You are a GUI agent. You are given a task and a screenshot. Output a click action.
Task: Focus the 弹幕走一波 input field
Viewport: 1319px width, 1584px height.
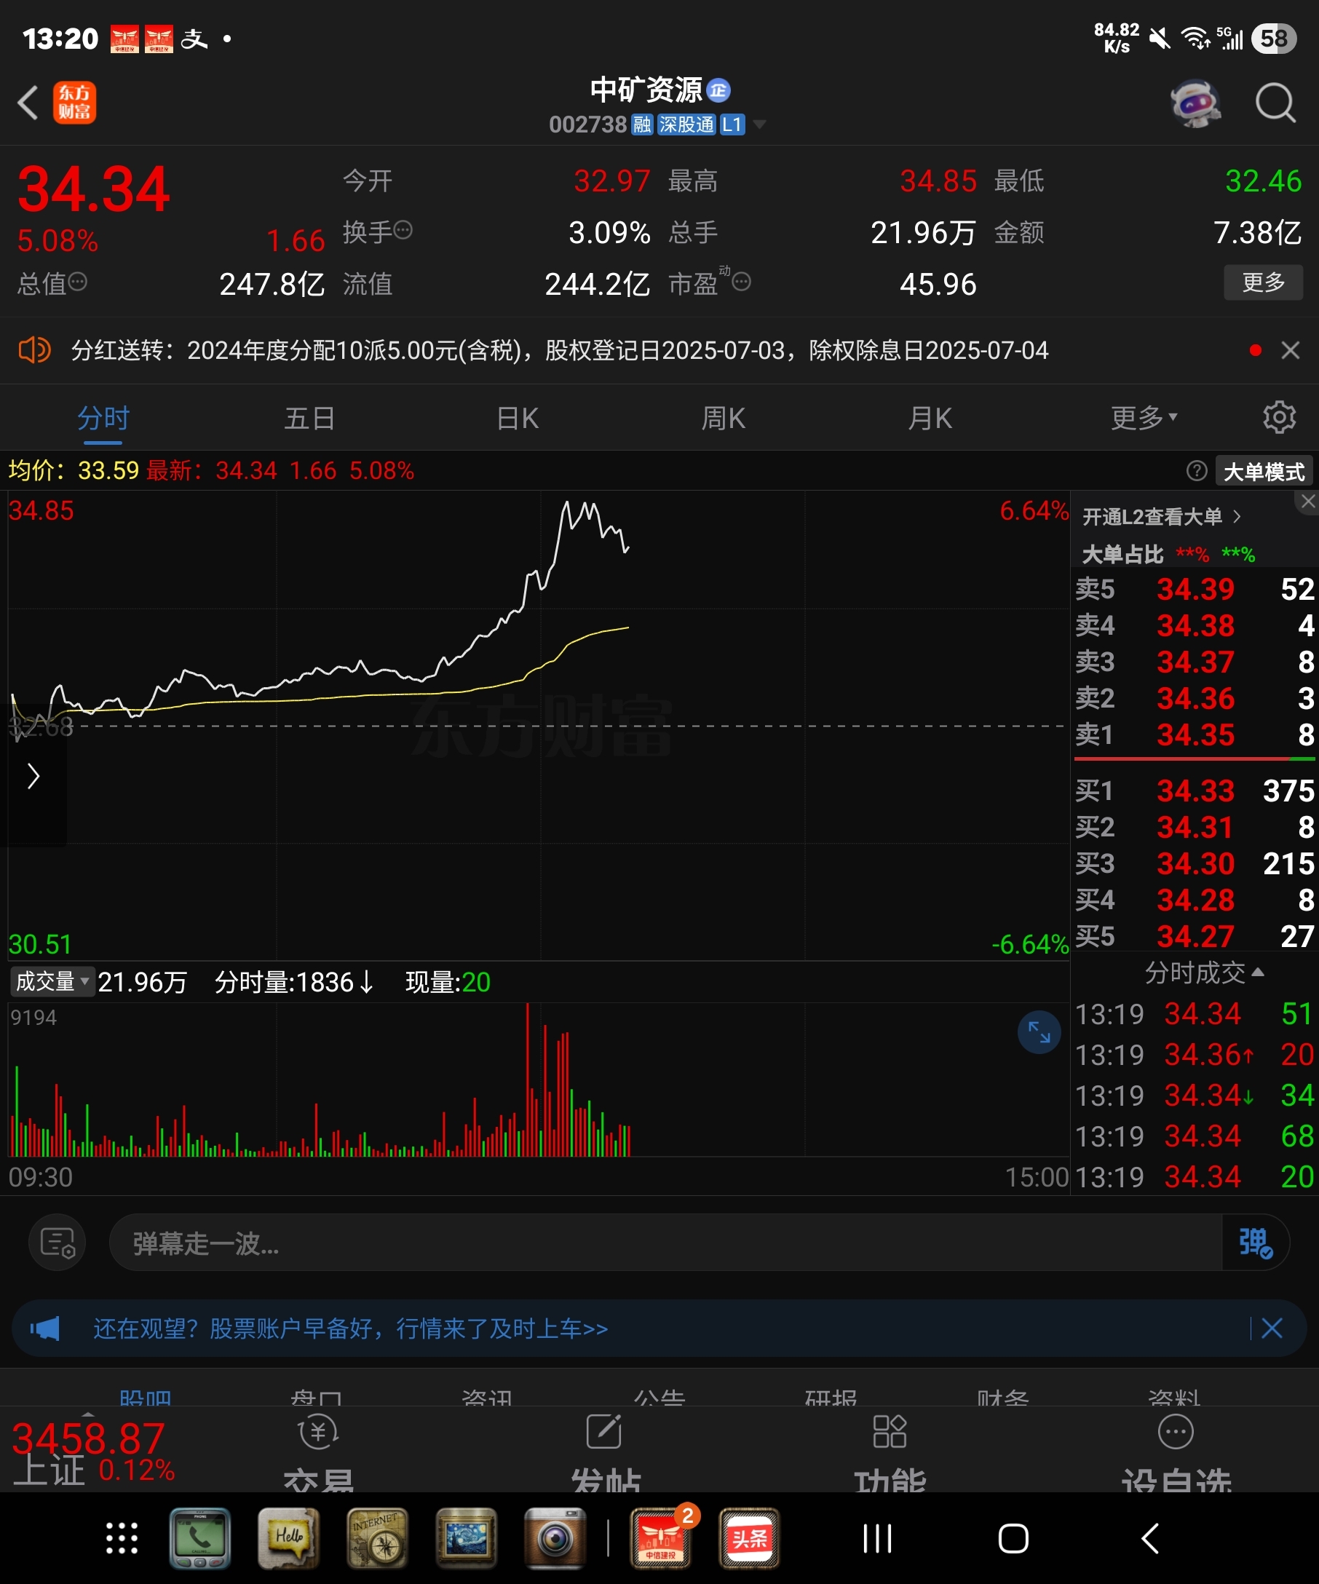click(665, 1243)
